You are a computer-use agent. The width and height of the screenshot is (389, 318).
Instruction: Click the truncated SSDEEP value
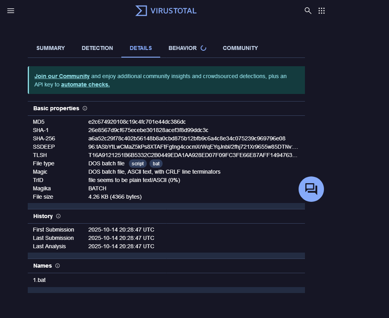[x=193, y=147]
